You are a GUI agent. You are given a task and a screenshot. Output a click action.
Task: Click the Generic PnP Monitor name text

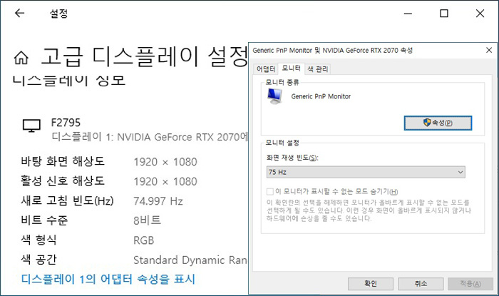(321, 96)
